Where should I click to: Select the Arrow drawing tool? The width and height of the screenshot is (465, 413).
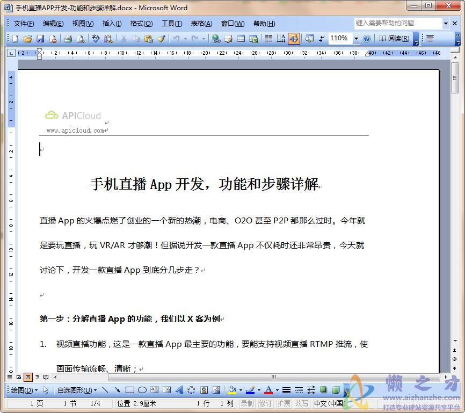tap(118, 390)
